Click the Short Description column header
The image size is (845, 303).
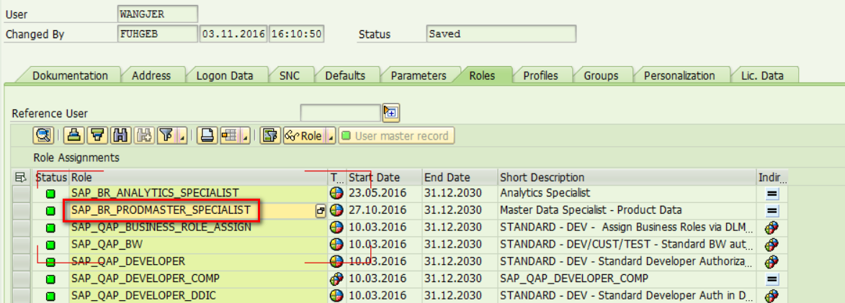point(627,177)
